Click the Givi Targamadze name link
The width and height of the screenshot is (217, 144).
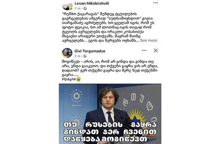(x=90, y=51)
